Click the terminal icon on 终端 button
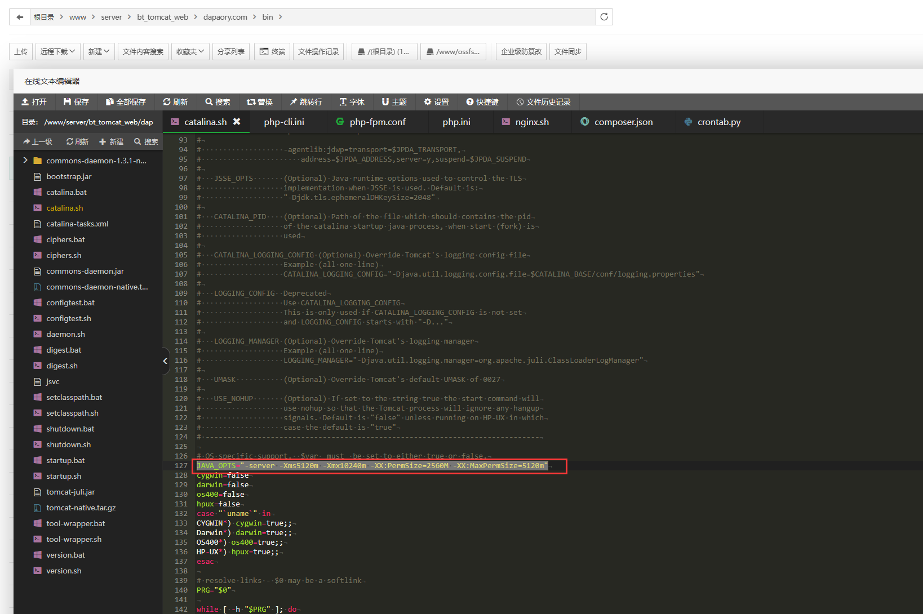The height and width of the screenshot is (614, 923). (264, 51)
